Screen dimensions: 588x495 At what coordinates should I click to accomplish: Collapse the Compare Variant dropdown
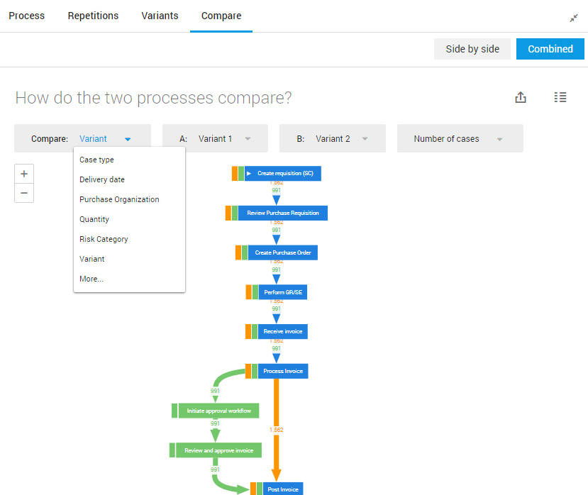[x=82, y=138]
